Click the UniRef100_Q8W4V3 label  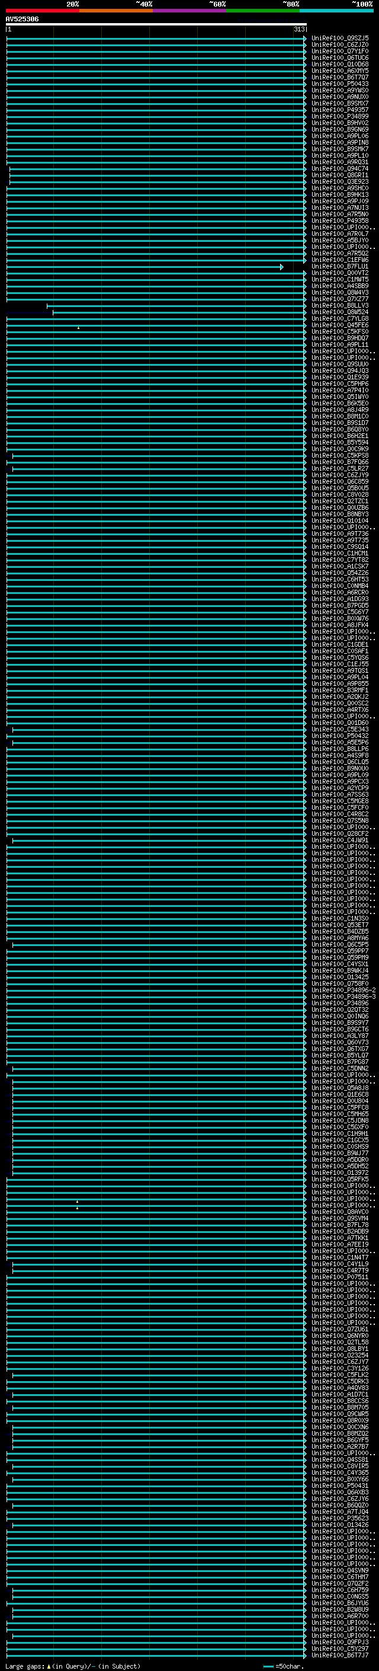[340, 293]
